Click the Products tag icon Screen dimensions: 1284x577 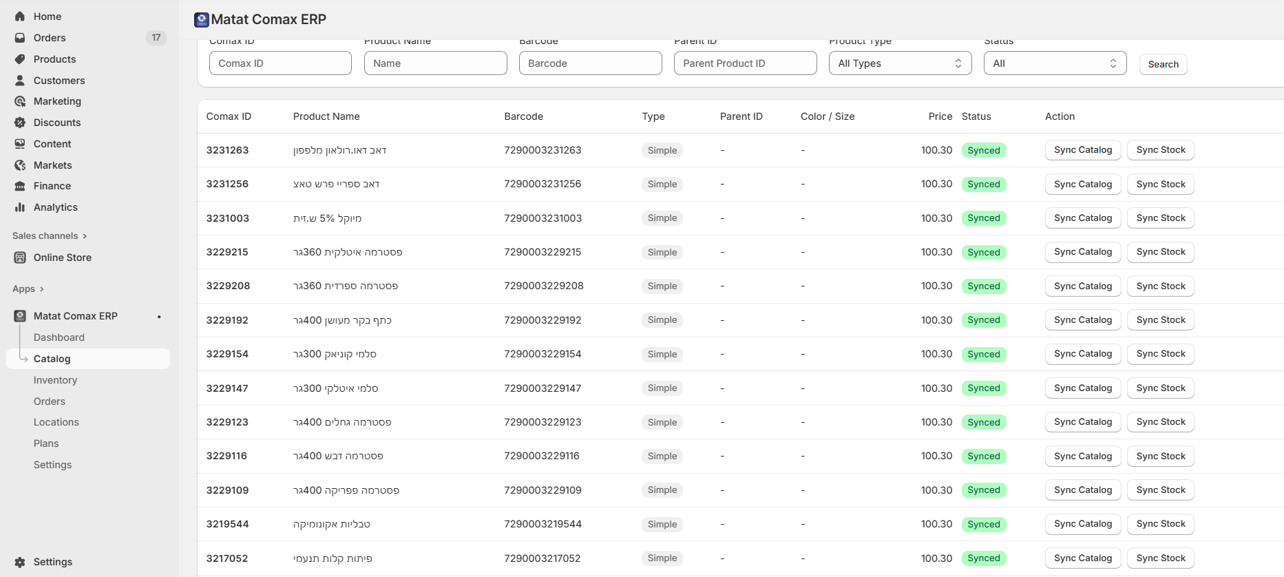pyautogui.click(x=20, y=59)
